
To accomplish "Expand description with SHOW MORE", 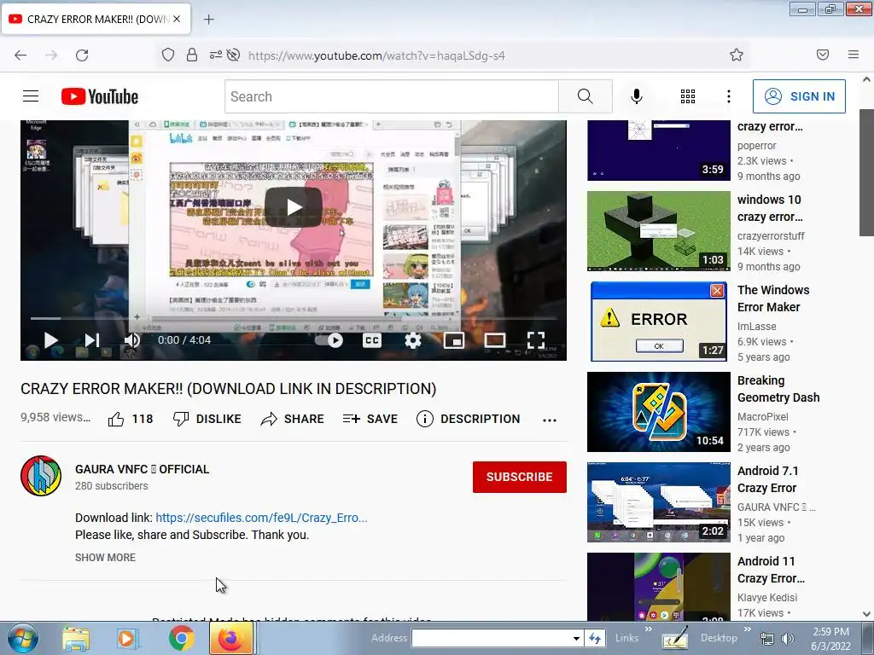I will coord(105,557).
